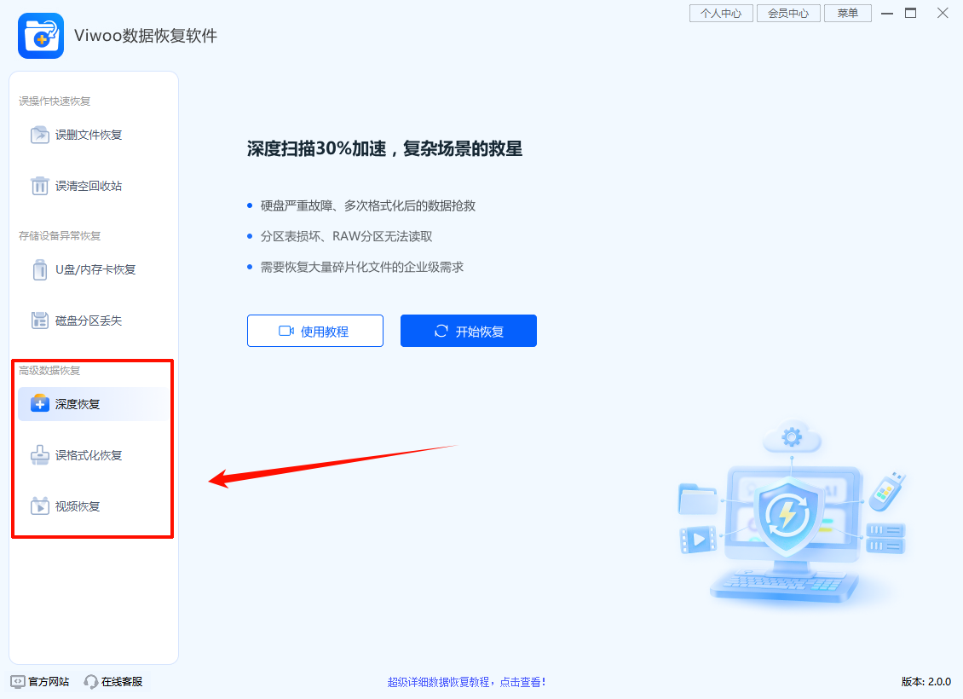Click the refresh icon in 开始恢复 button

pos(443,331)
